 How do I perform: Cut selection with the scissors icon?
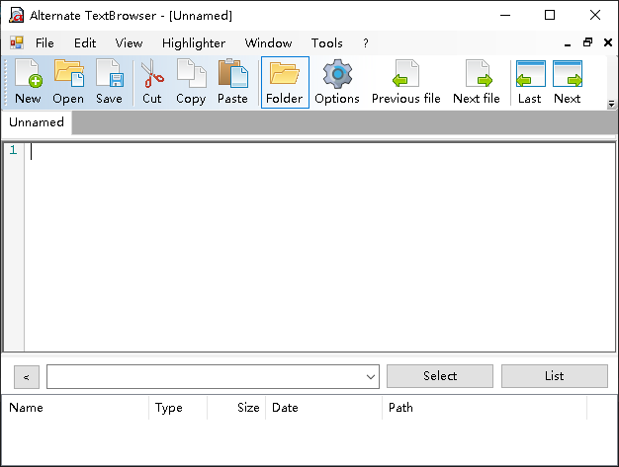[x=151, y=82]
